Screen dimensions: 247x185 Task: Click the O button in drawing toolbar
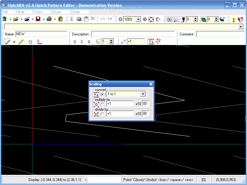[75, 42]
